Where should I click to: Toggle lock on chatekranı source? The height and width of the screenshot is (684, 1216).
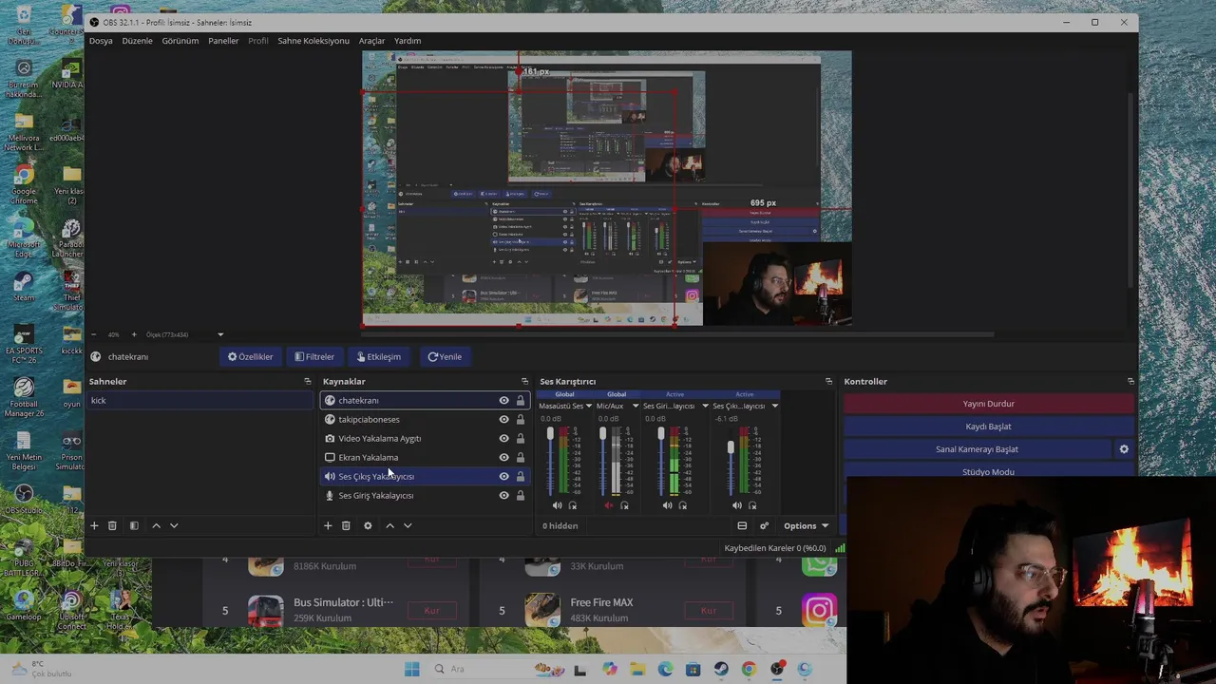[520, 400]
